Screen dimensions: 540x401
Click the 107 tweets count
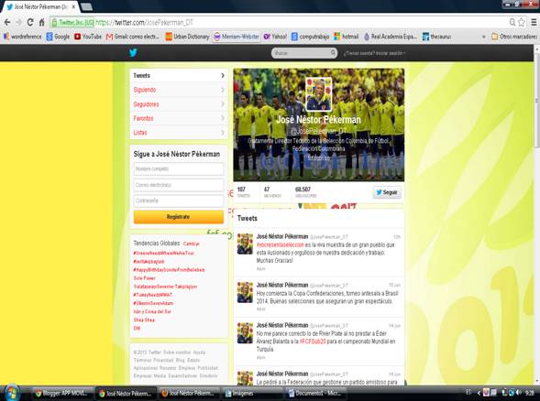click(x=243, y=192)
